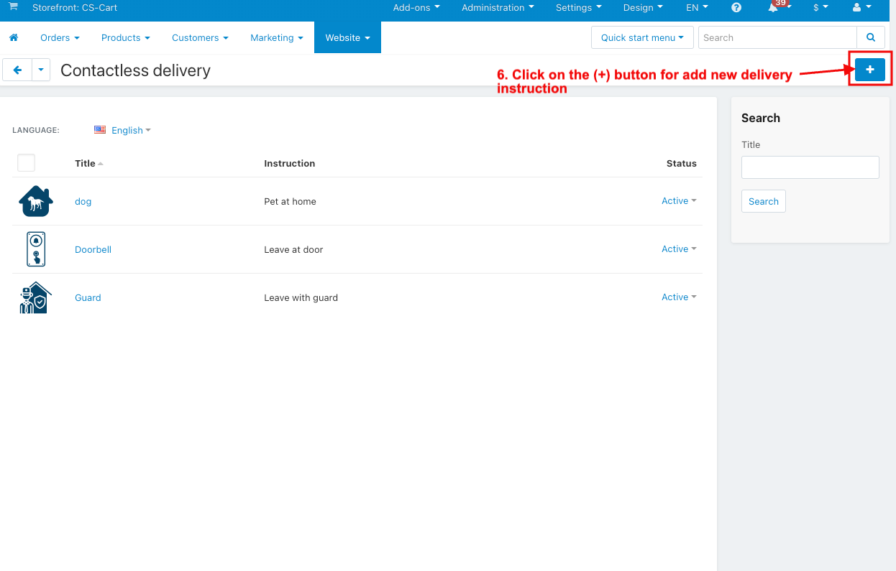Screen dimensions: 896x571
Task: Expand the Quick start menu
Action: pyautogui.click(x=642, y=37)
